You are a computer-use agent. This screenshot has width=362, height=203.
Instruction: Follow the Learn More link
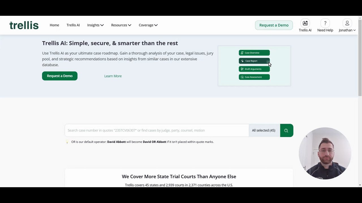click(113, 76)
